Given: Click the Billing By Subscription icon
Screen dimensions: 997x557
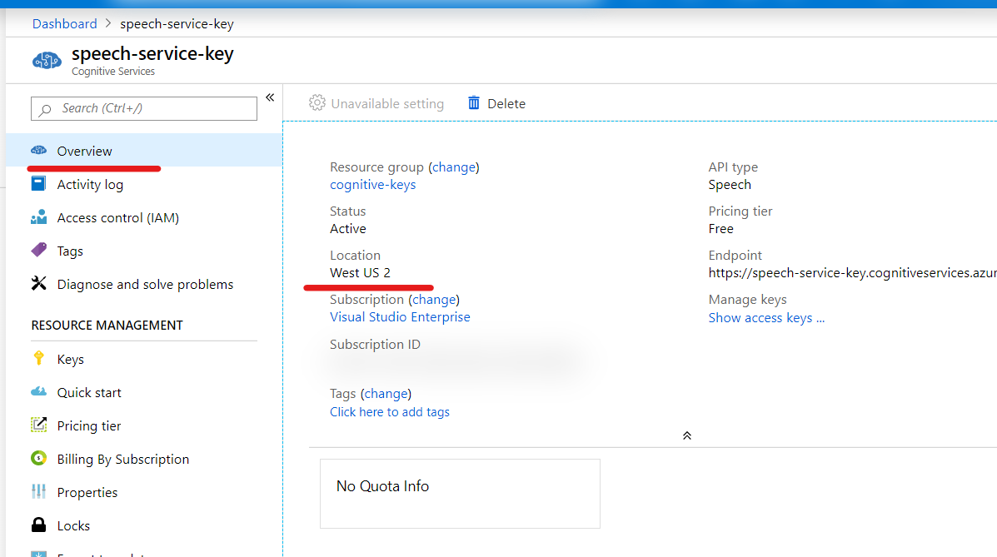Looking at the screenshot, I should (39, 458).
